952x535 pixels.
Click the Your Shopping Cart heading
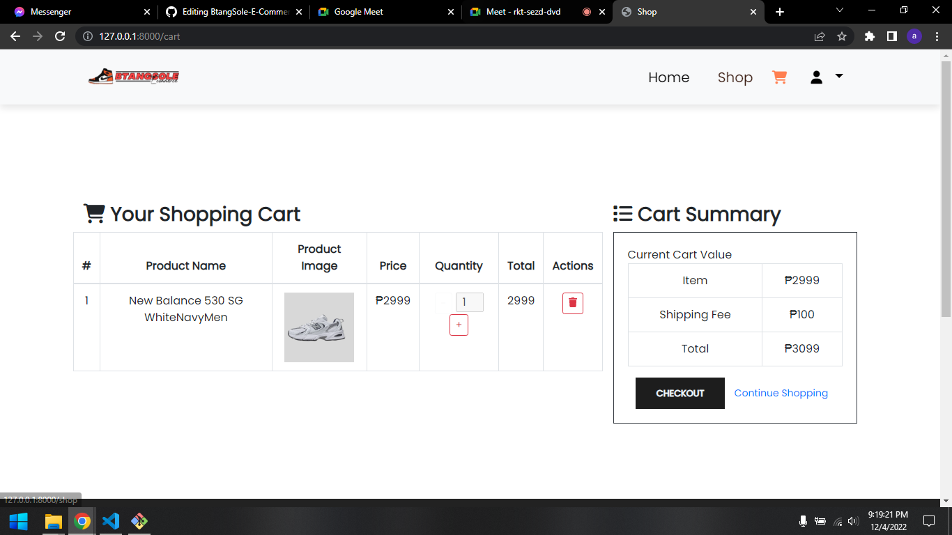[192, 214]
